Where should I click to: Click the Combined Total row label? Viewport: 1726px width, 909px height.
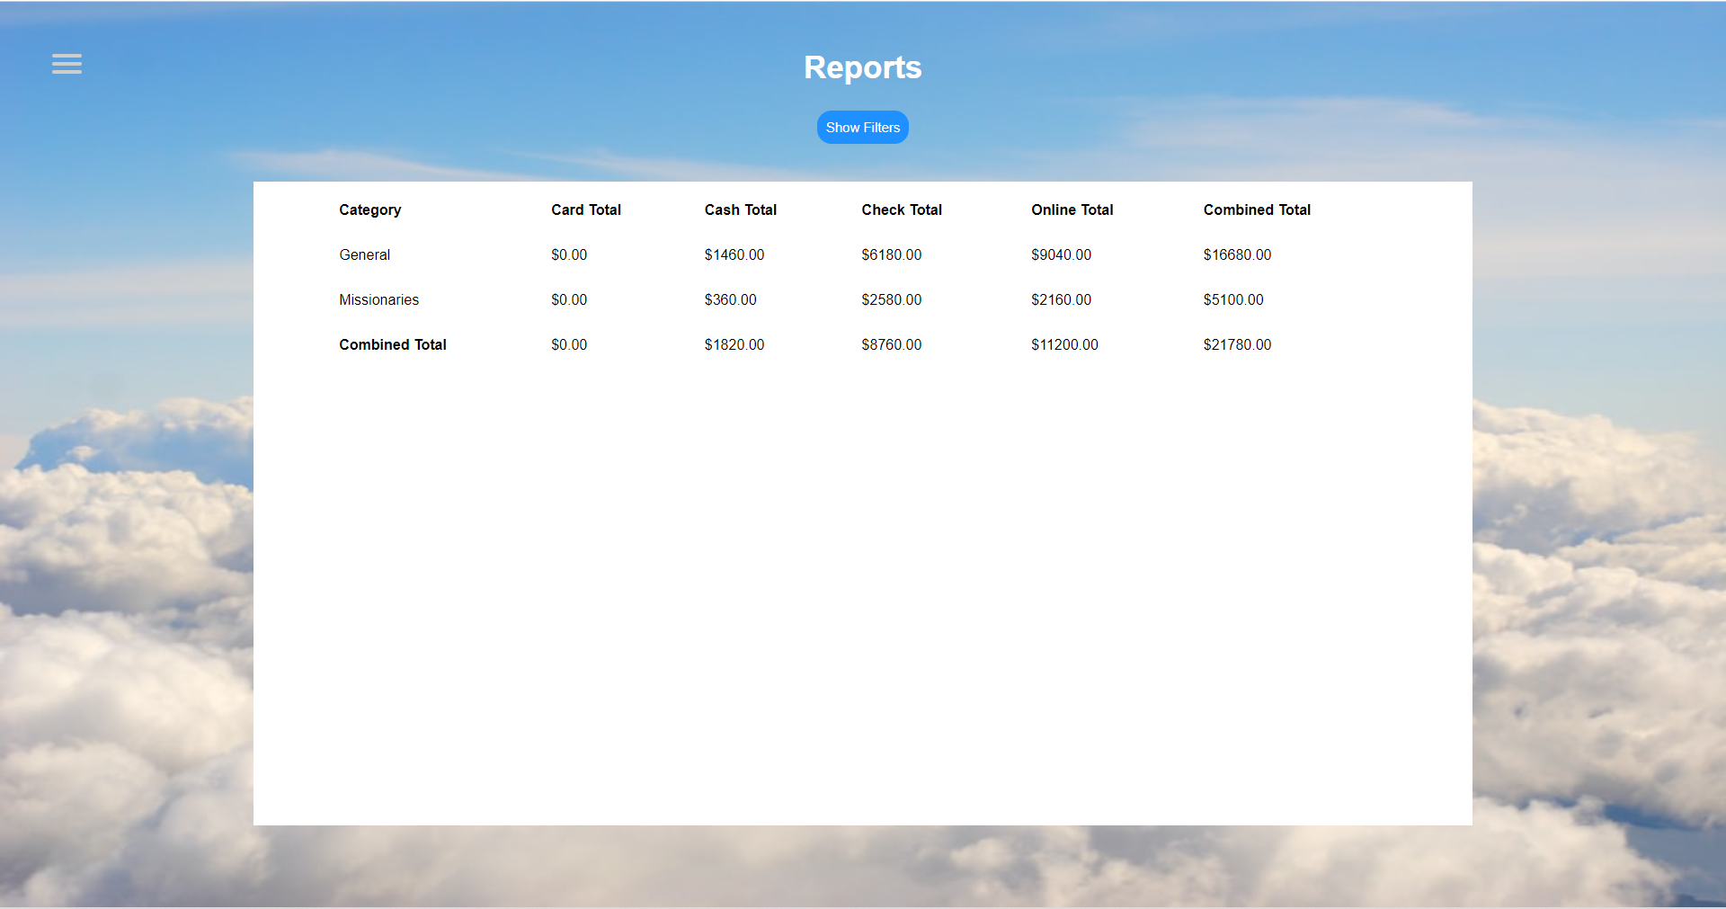pos(392,344)
